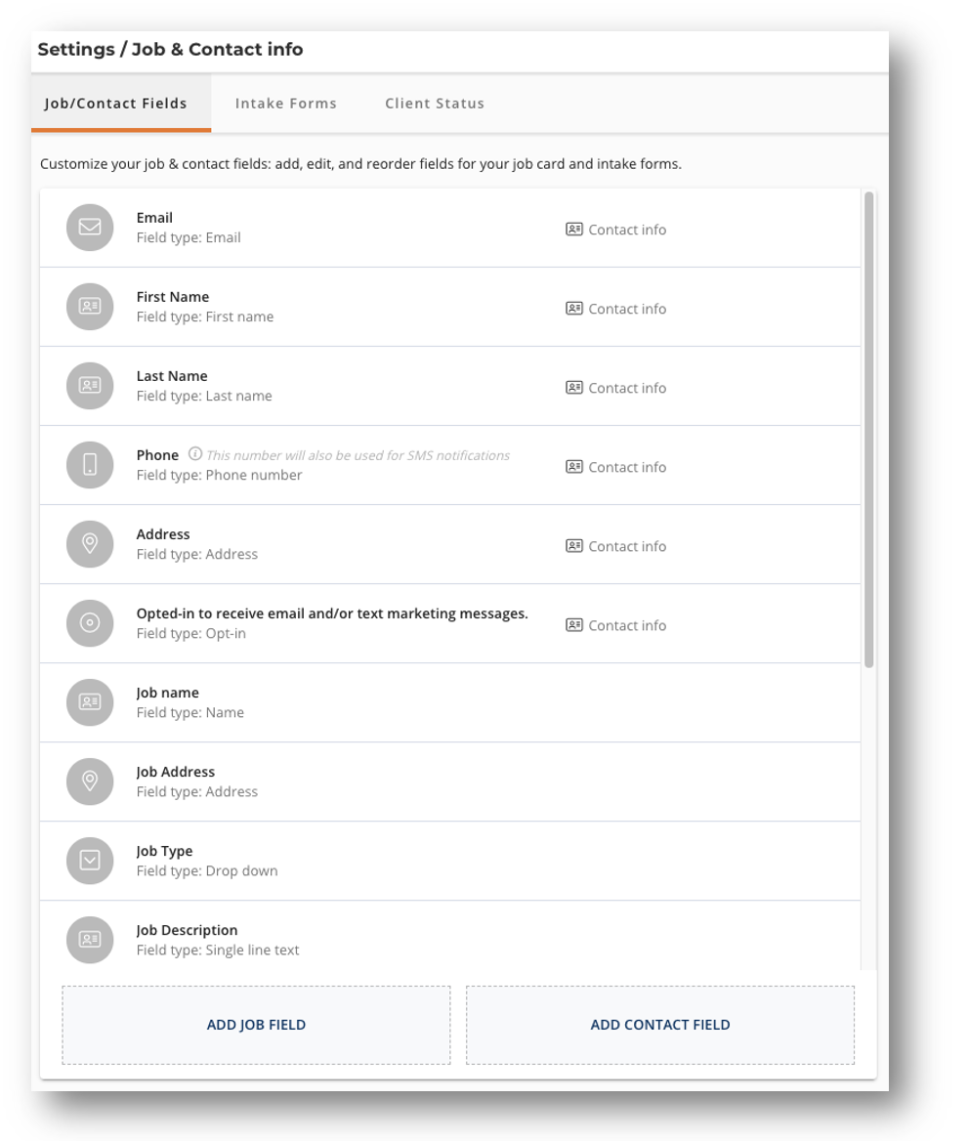Screen dimensions: 968x1141
Task: Click the Job Type drop-down field icon
Action: pyautogui.click(x=89, y=861)
